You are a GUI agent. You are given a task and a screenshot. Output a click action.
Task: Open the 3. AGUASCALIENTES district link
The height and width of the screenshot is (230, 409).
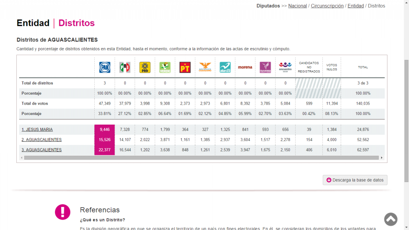point(42,150)
